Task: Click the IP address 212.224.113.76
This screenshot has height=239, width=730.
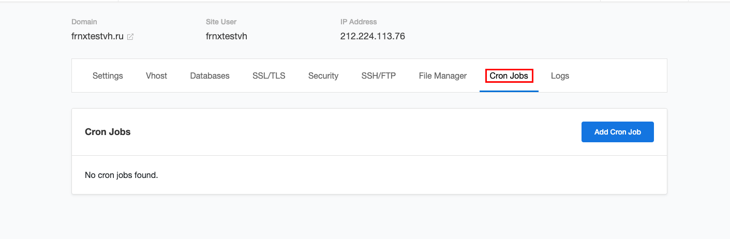Action: [x=373, y=36]
